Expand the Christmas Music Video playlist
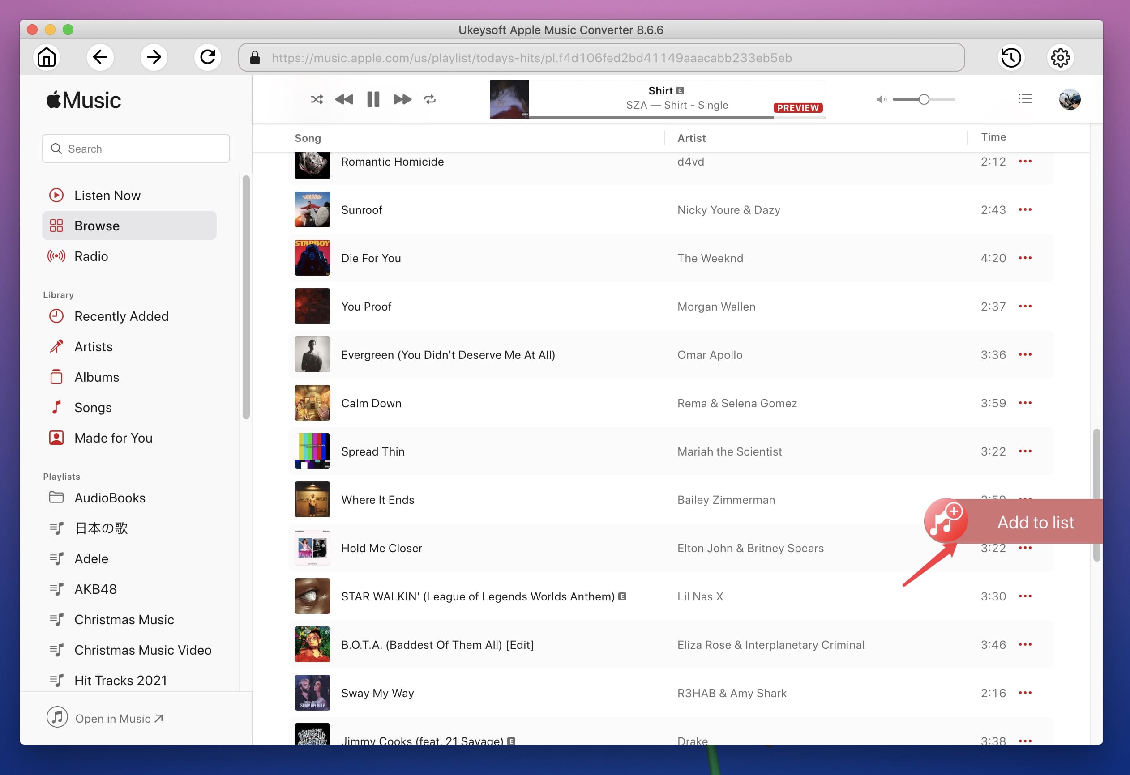1130x775 pixels. coord(141,650)
